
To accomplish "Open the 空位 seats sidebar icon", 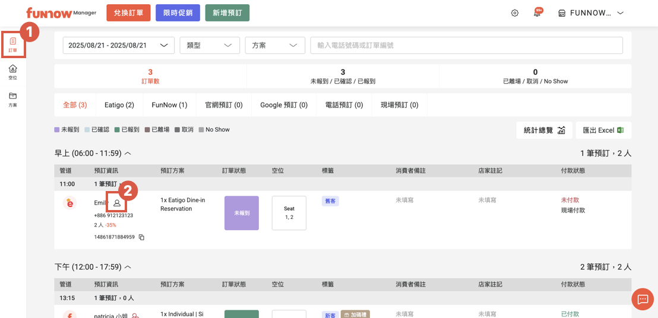I will [x=12, y=72].
